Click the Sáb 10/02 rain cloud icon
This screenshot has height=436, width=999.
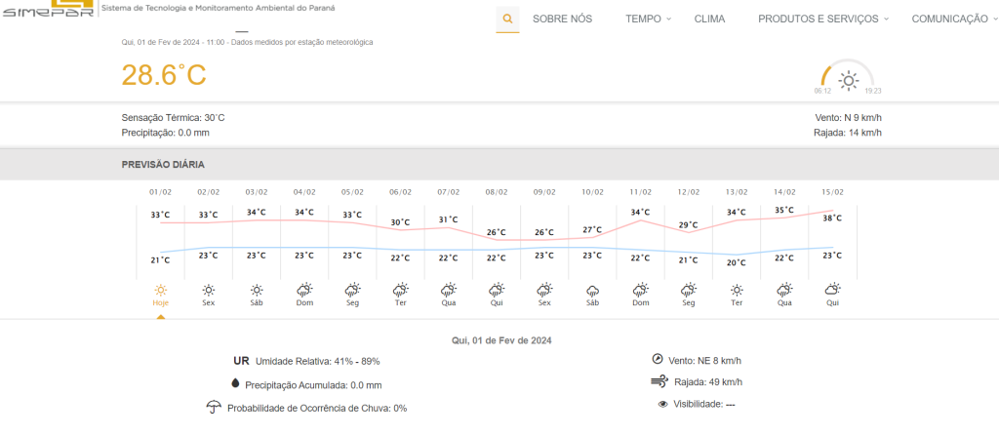(592, 290)
